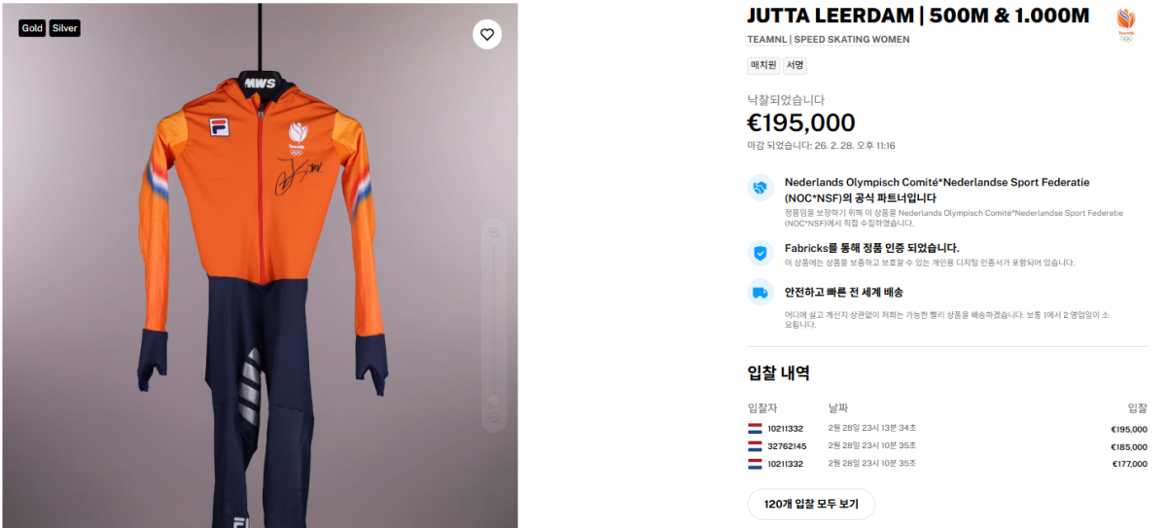The image size is (1167, 528).
Task: Click the shield authentication icon
Action: click(760, 253)
